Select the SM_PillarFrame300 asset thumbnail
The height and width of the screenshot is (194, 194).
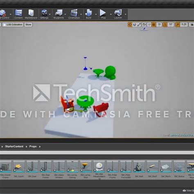(126, 166)
